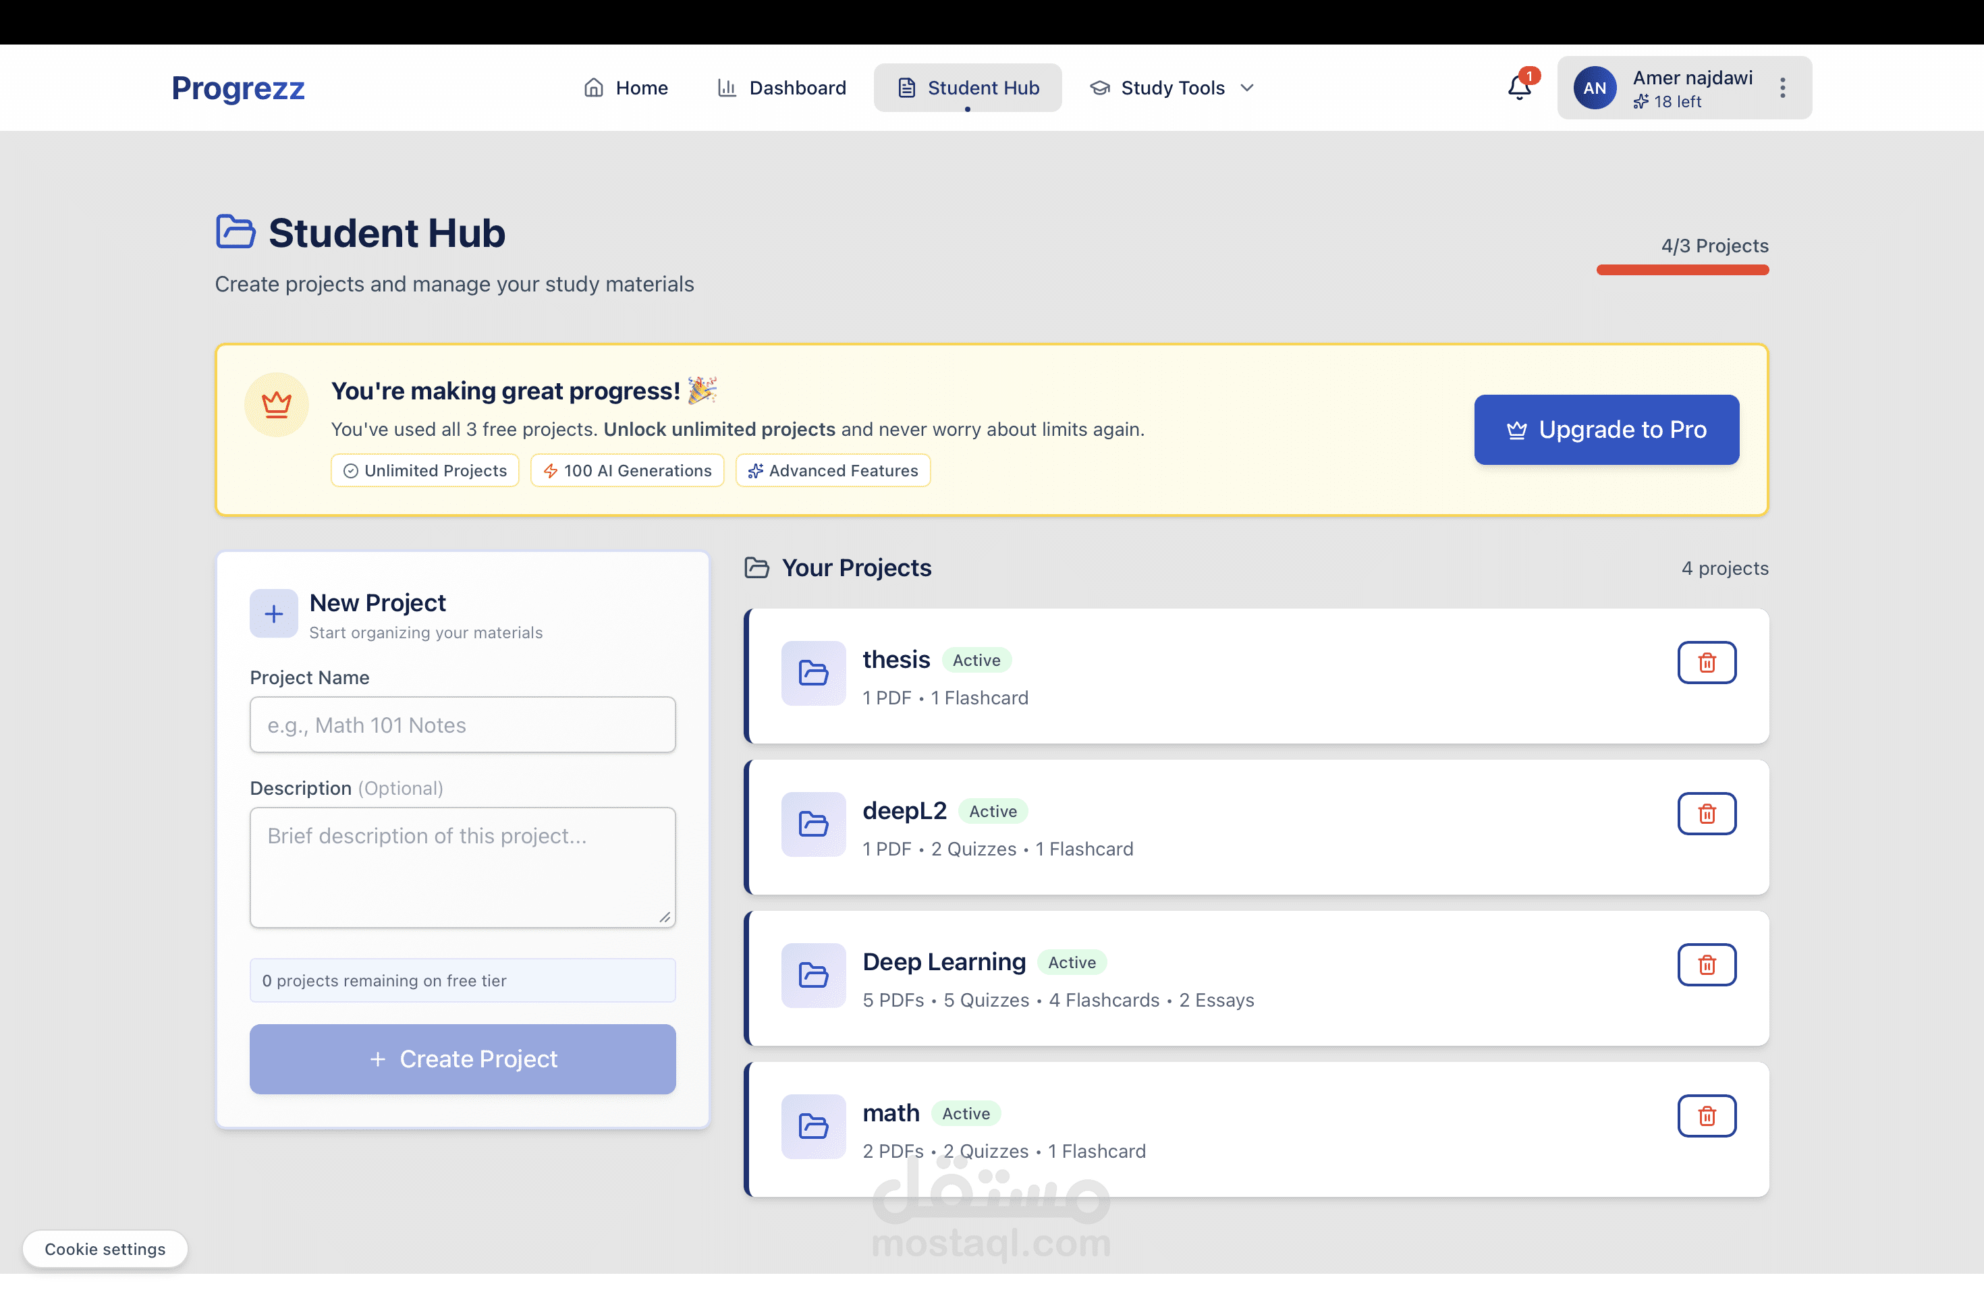Click the Upgrade to Pro button
Image resolution: width=1984 pixels, height=1290 pixels.
tap(1605, 429)
